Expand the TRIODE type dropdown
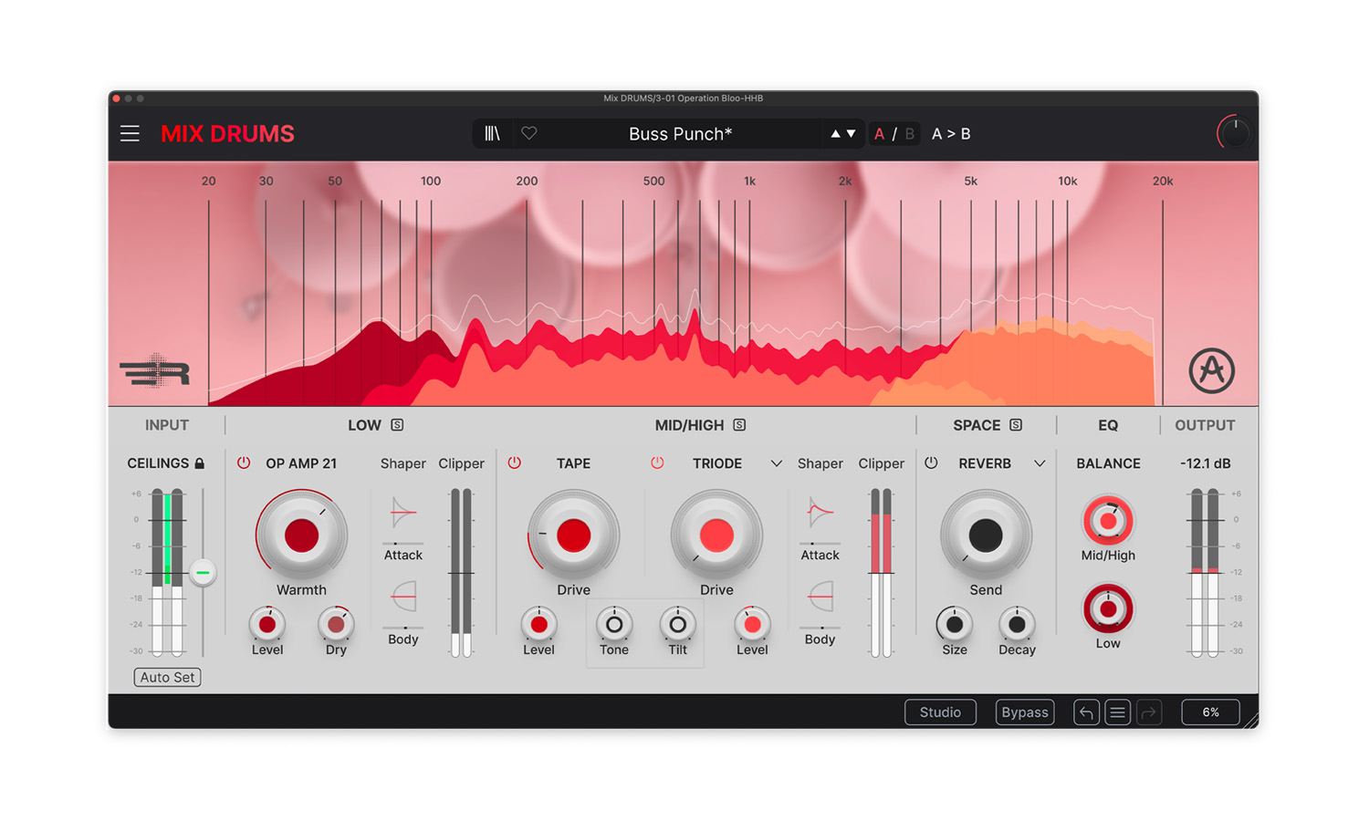Screen dimensions: 1369x821 click(776, 463)
